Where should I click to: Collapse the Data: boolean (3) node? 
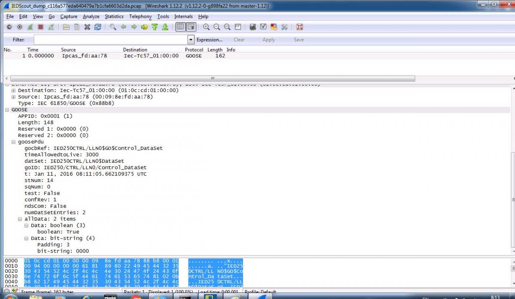tap(26, 225)
